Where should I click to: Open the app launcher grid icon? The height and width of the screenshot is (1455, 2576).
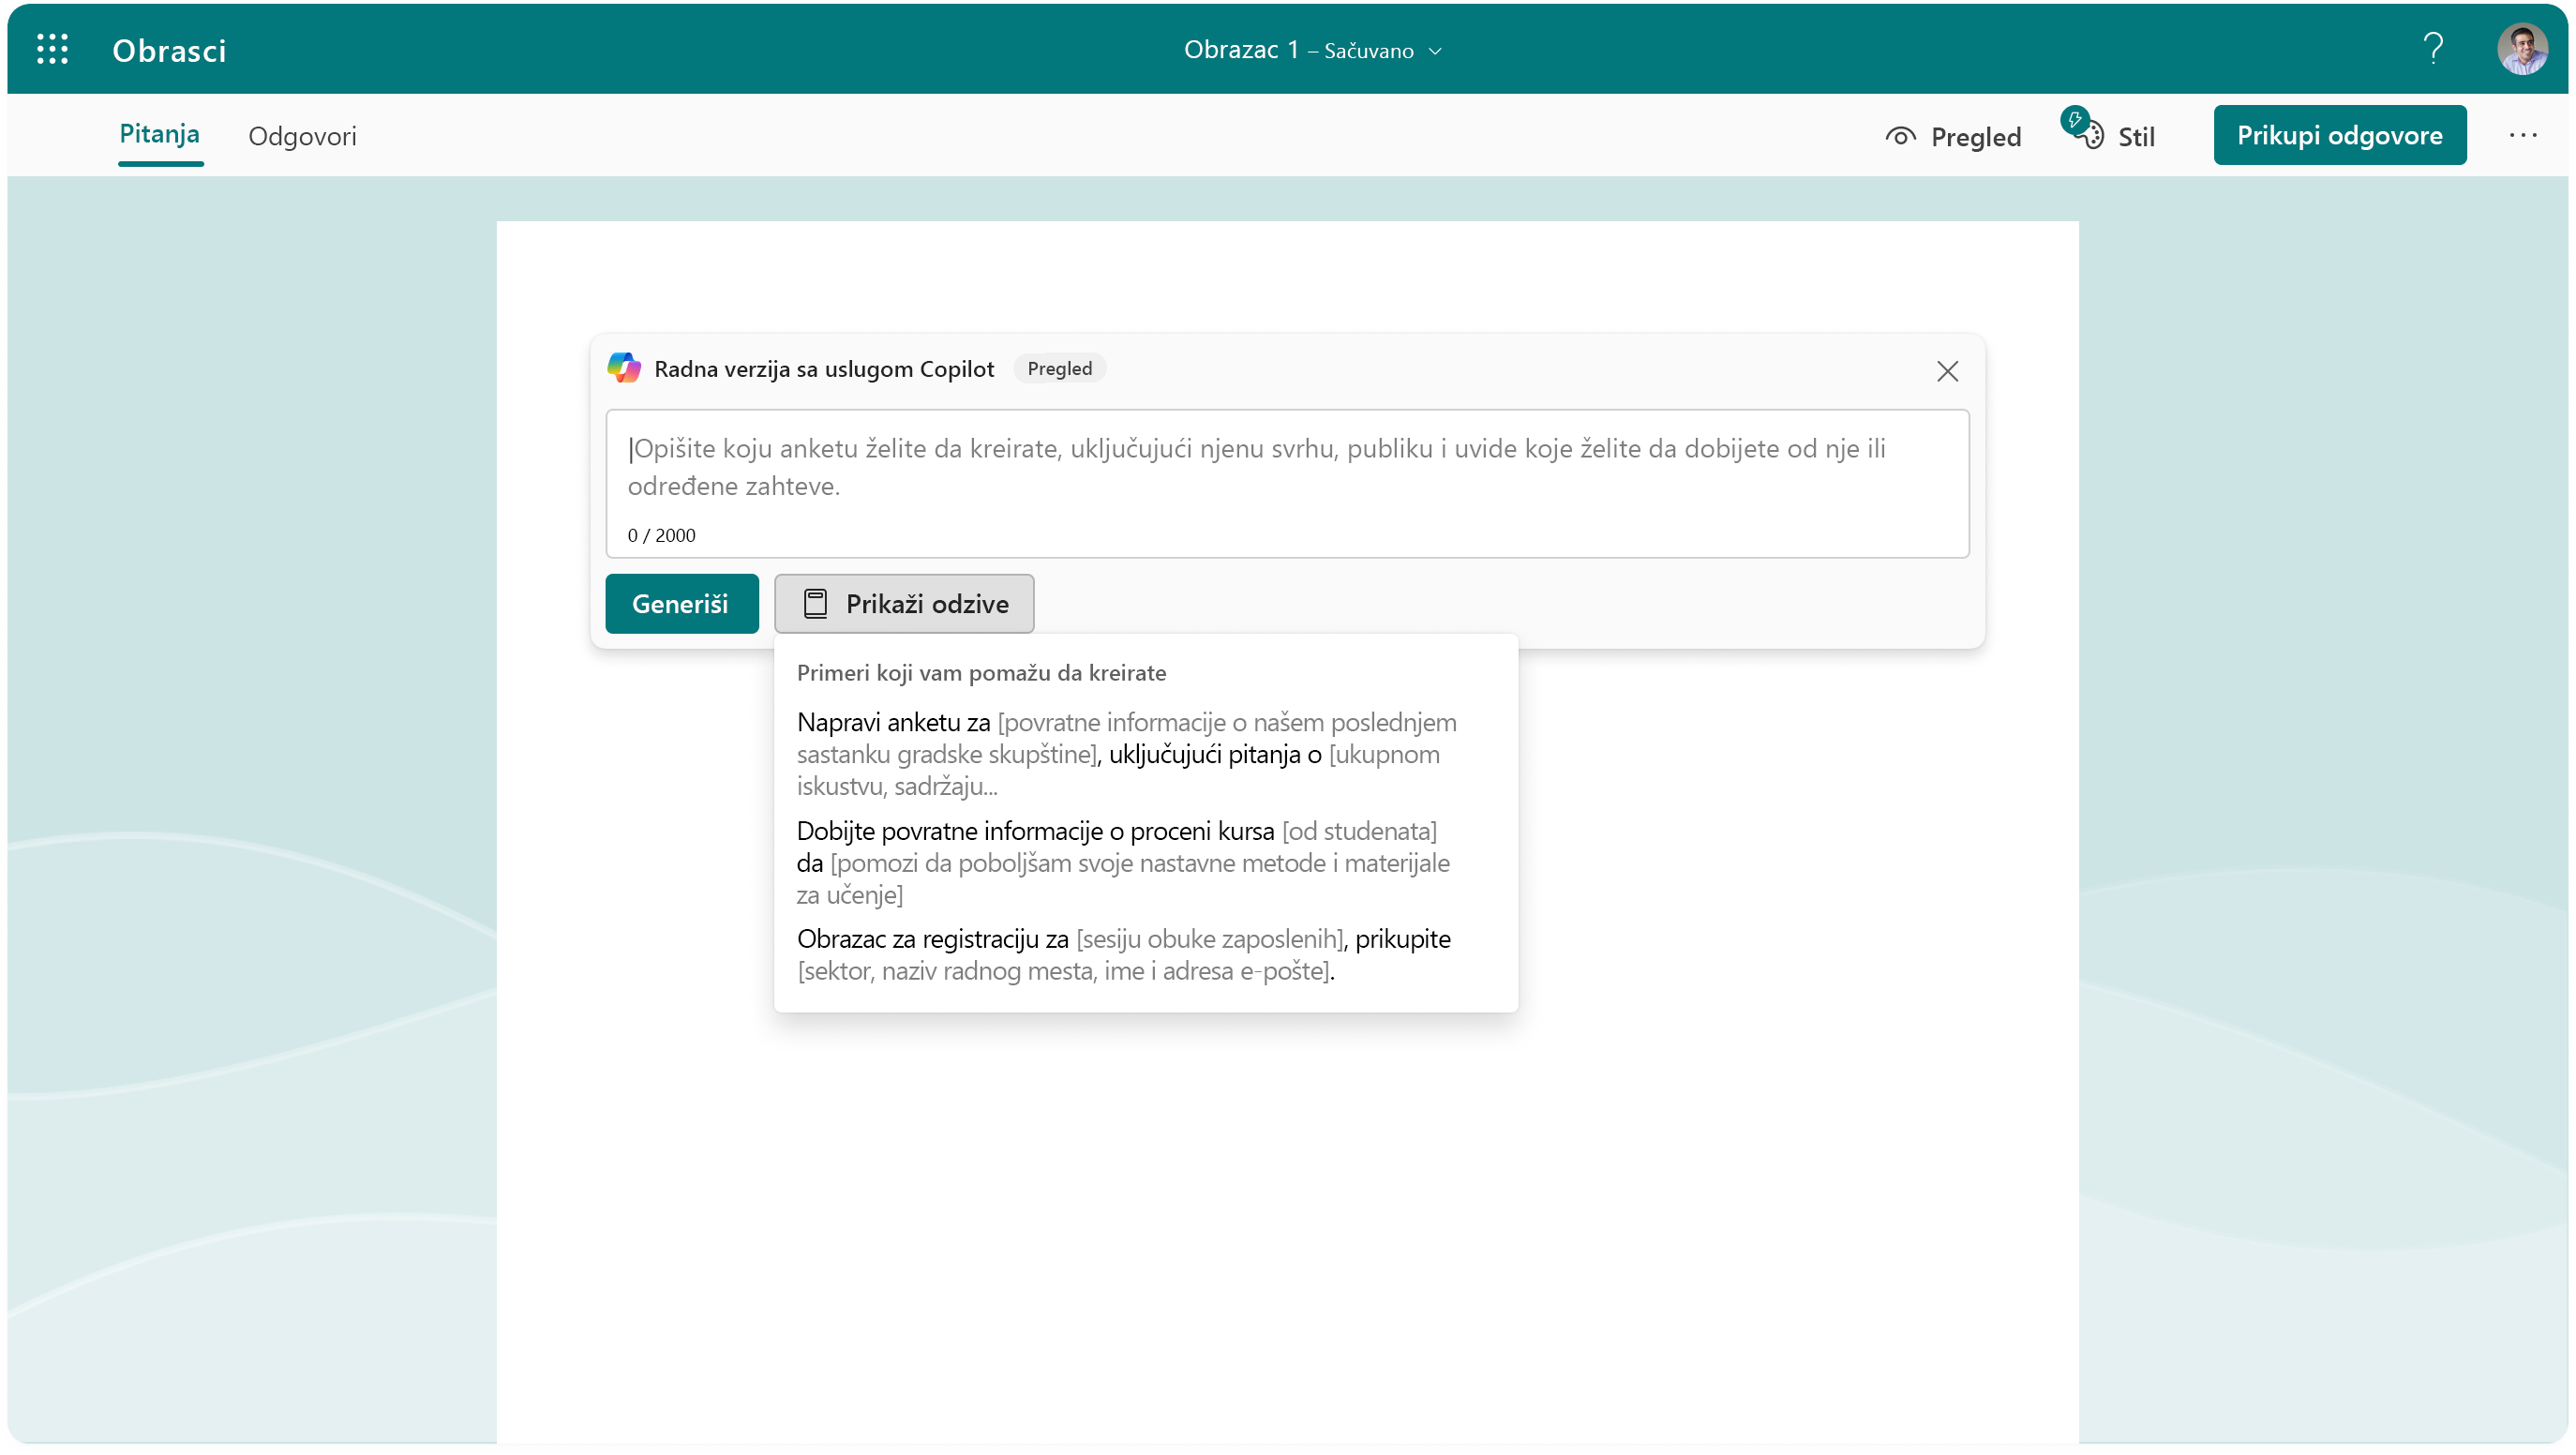[52, 49]
